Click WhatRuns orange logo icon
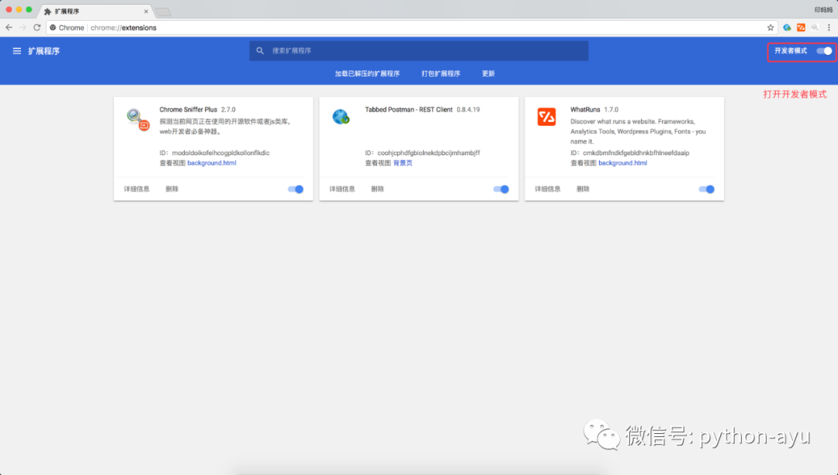This screenshot has height=475, width=838. pos(546,116)
